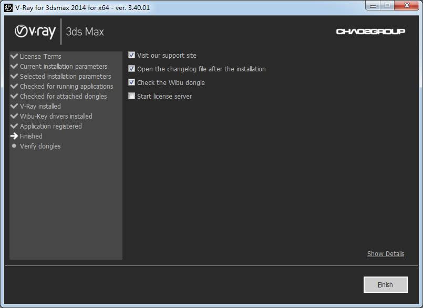Image resolution: width=423 pixels, height=308 pixels.
Task: Select the Wibu-Key drivers installed step
Action: pos(56,116)
